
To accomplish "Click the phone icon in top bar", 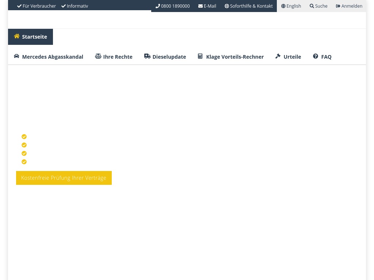I will click(158, 6).
